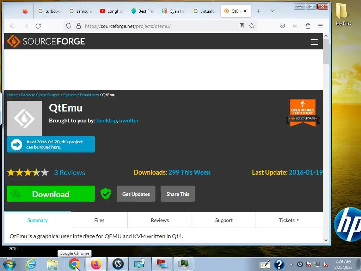This screenshot has width=361, height=271.
Task: Click Open Source Excellence badge
Action: (303, 113)
